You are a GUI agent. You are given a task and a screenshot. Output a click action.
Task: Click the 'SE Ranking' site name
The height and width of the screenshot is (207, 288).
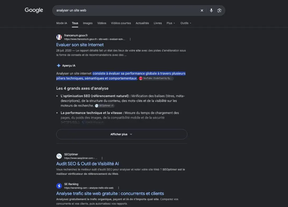pyautogui.click(x=71, y=184)
